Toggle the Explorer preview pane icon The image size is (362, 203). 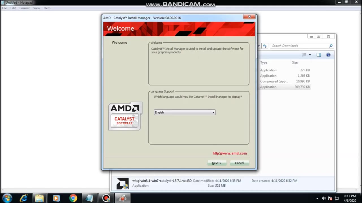[319, 55]
